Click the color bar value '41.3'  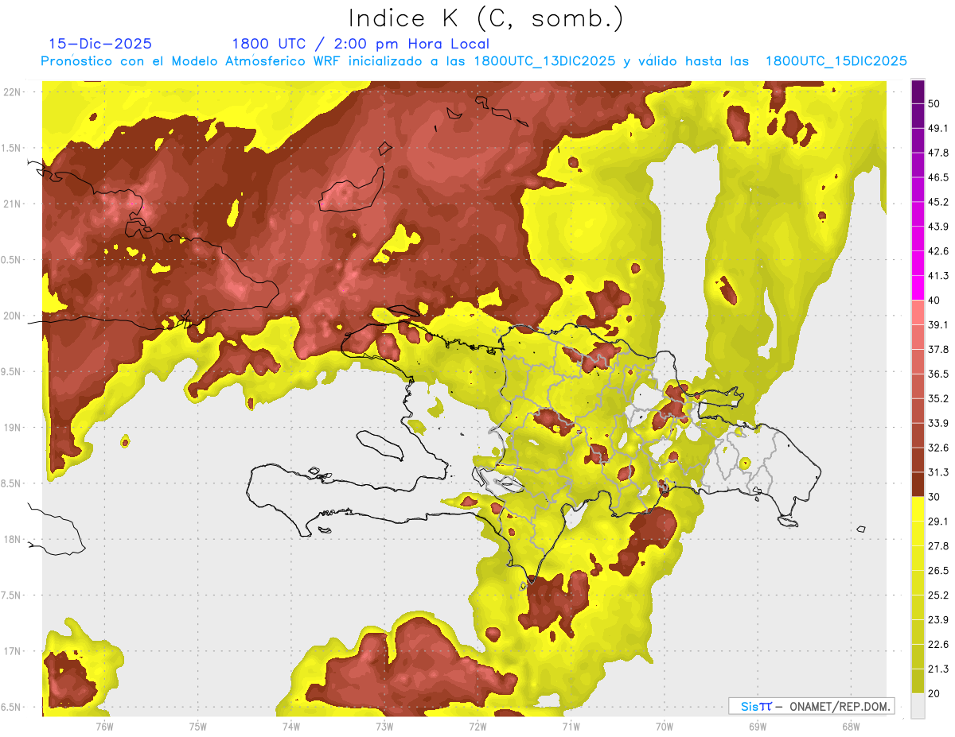(x=938, y=276)
